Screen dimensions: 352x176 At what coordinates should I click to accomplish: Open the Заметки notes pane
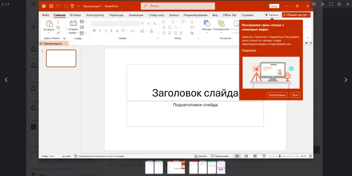200,156
